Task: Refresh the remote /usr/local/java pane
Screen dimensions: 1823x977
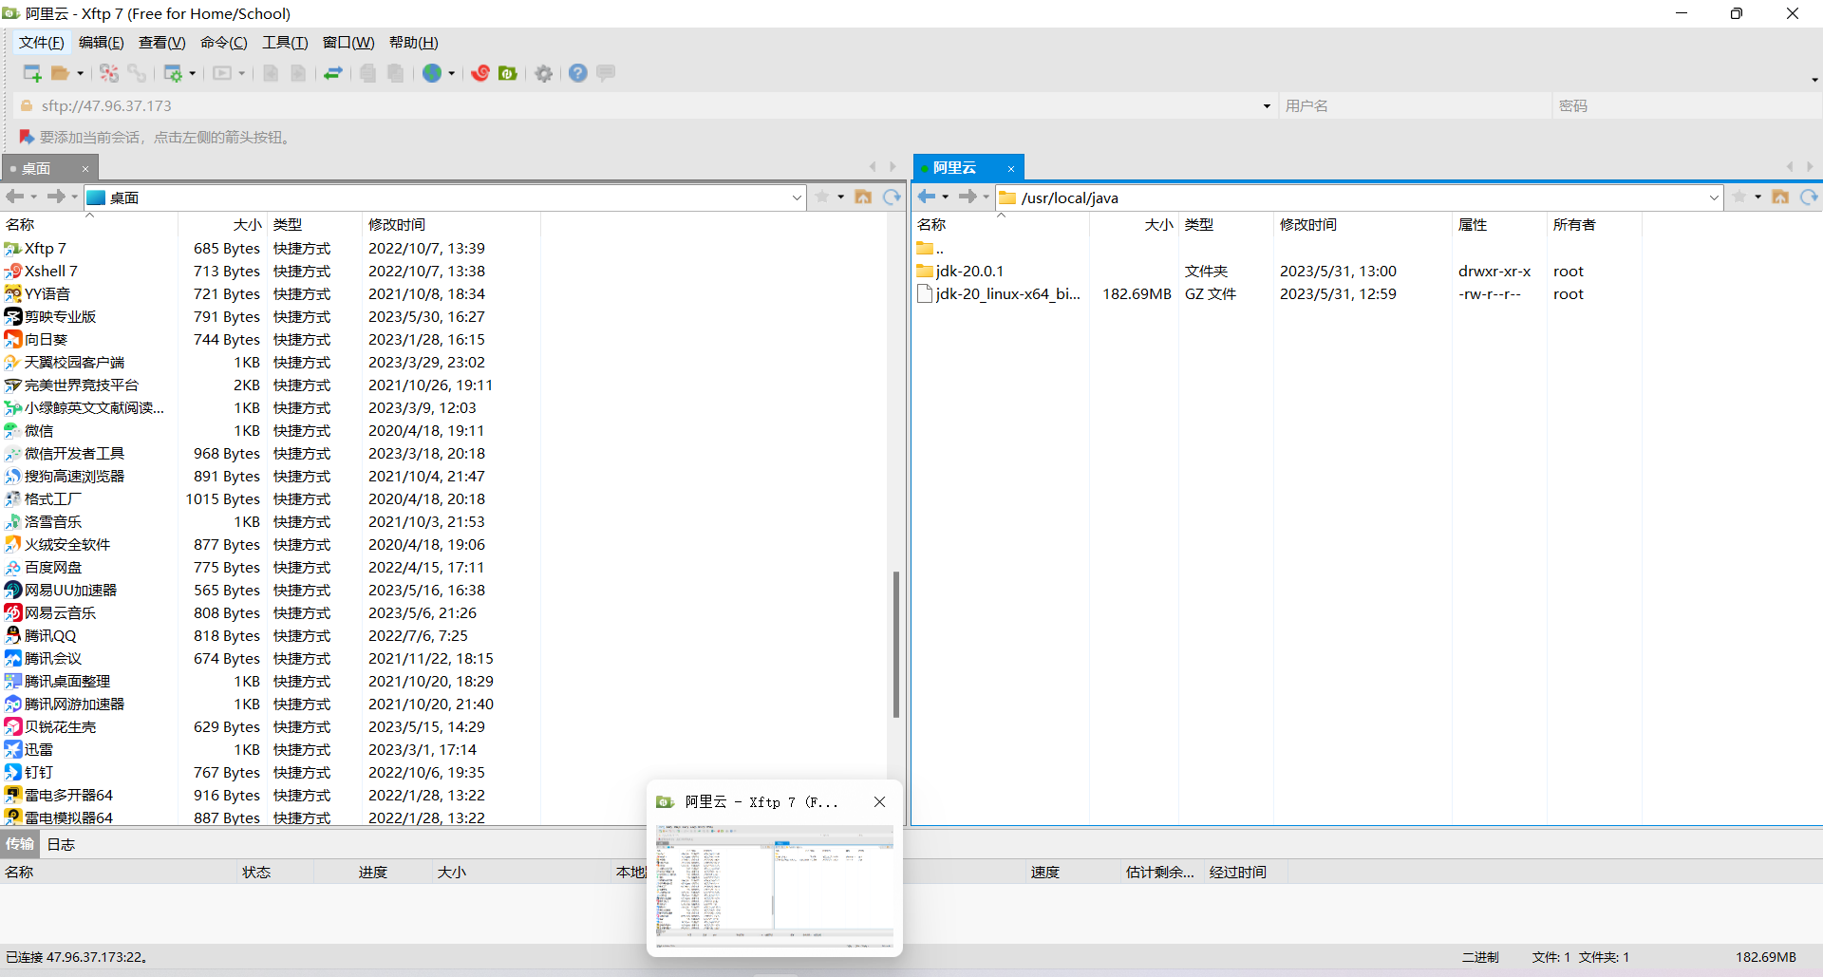Action: pyautogui.click(x=1809, y=197)
